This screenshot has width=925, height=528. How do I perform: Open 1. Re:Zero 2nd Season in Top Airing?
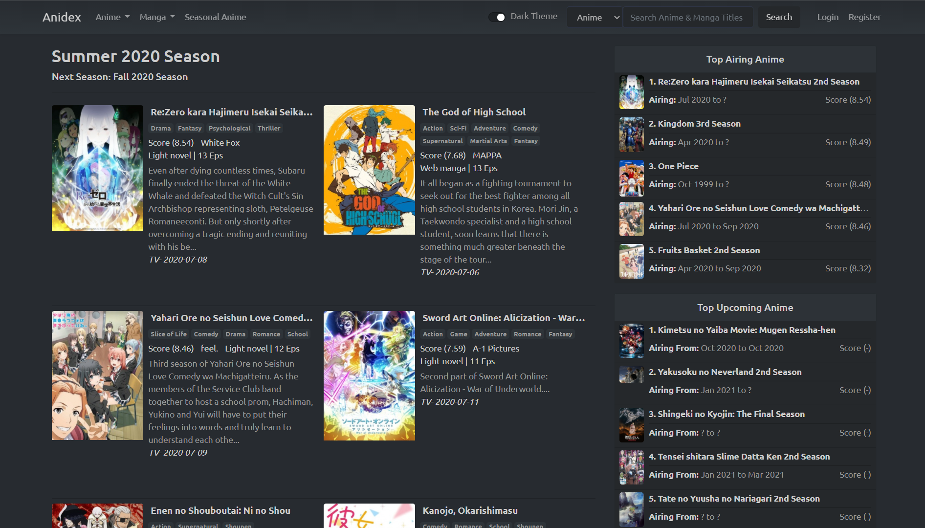click(x=754, y=82)
